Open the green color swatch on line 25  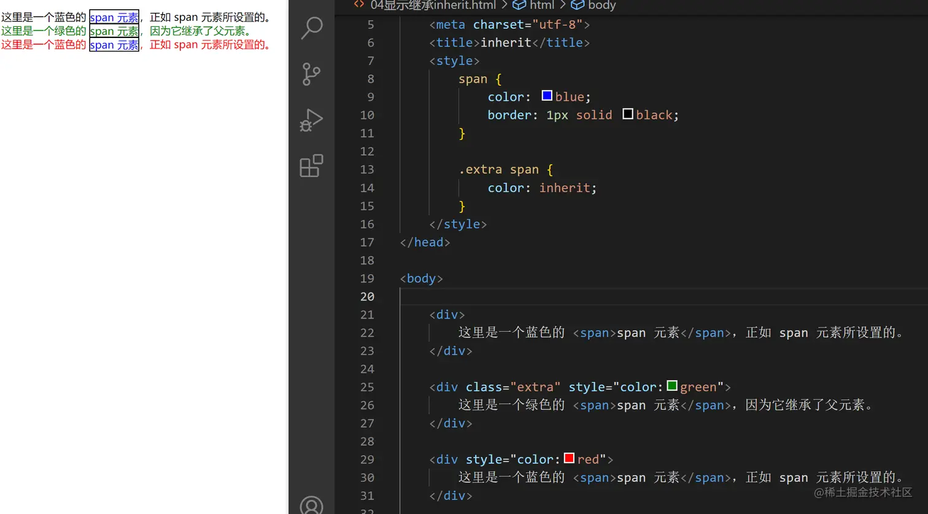[672, 386]
